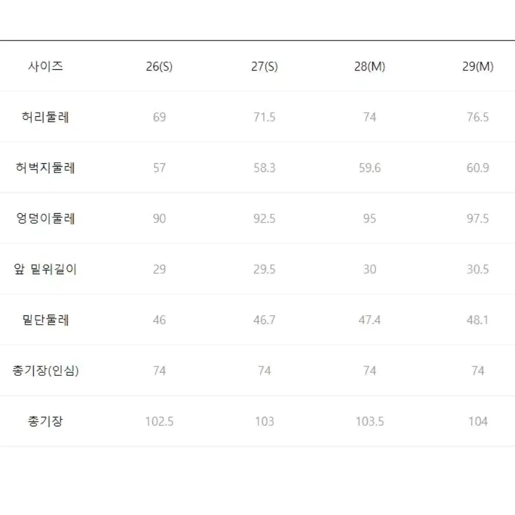Click rise value 29.5 cell

264,270
